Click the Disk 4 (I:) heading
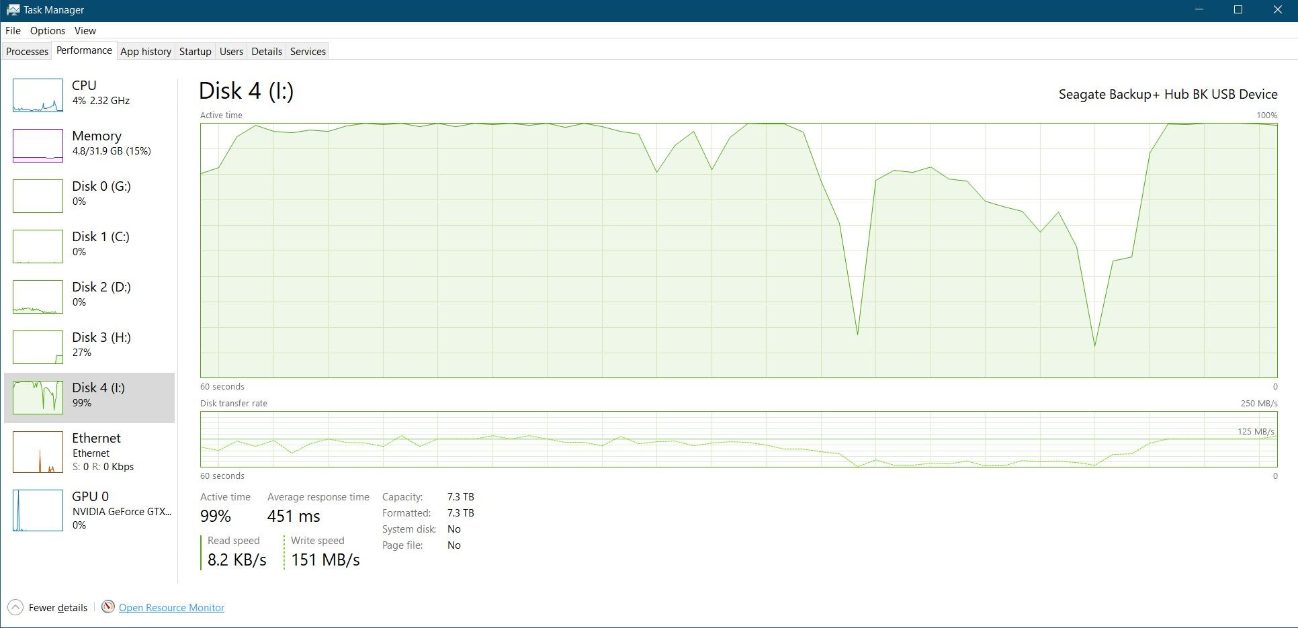Screen dimensions: 1298x628 point(246,91)
